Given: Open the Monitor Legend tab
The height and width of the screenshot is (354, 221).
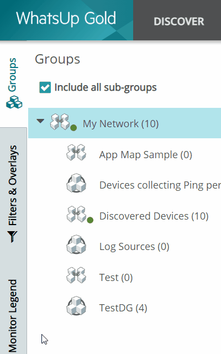Looking at the screenshot, I should pyautogui.click(x=13, y=316).
